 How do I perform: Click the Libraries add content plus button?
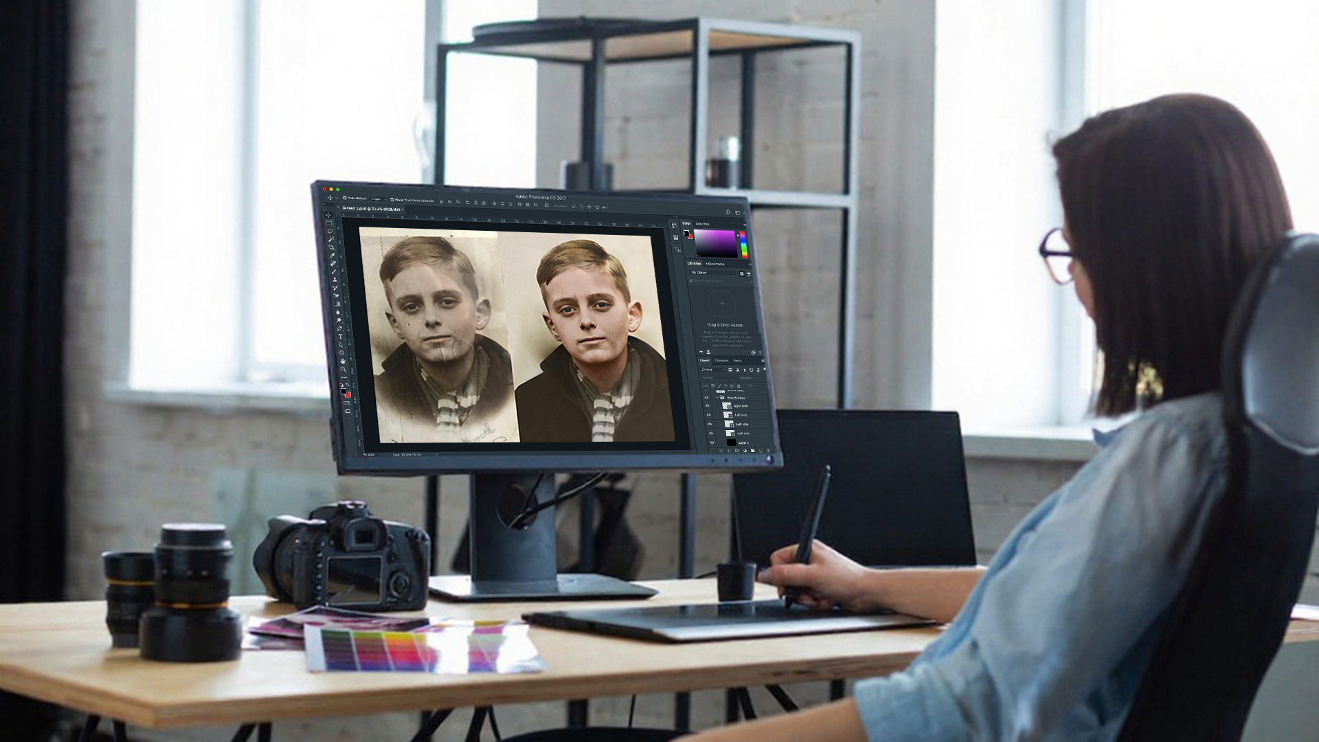(x=701, y=352)
